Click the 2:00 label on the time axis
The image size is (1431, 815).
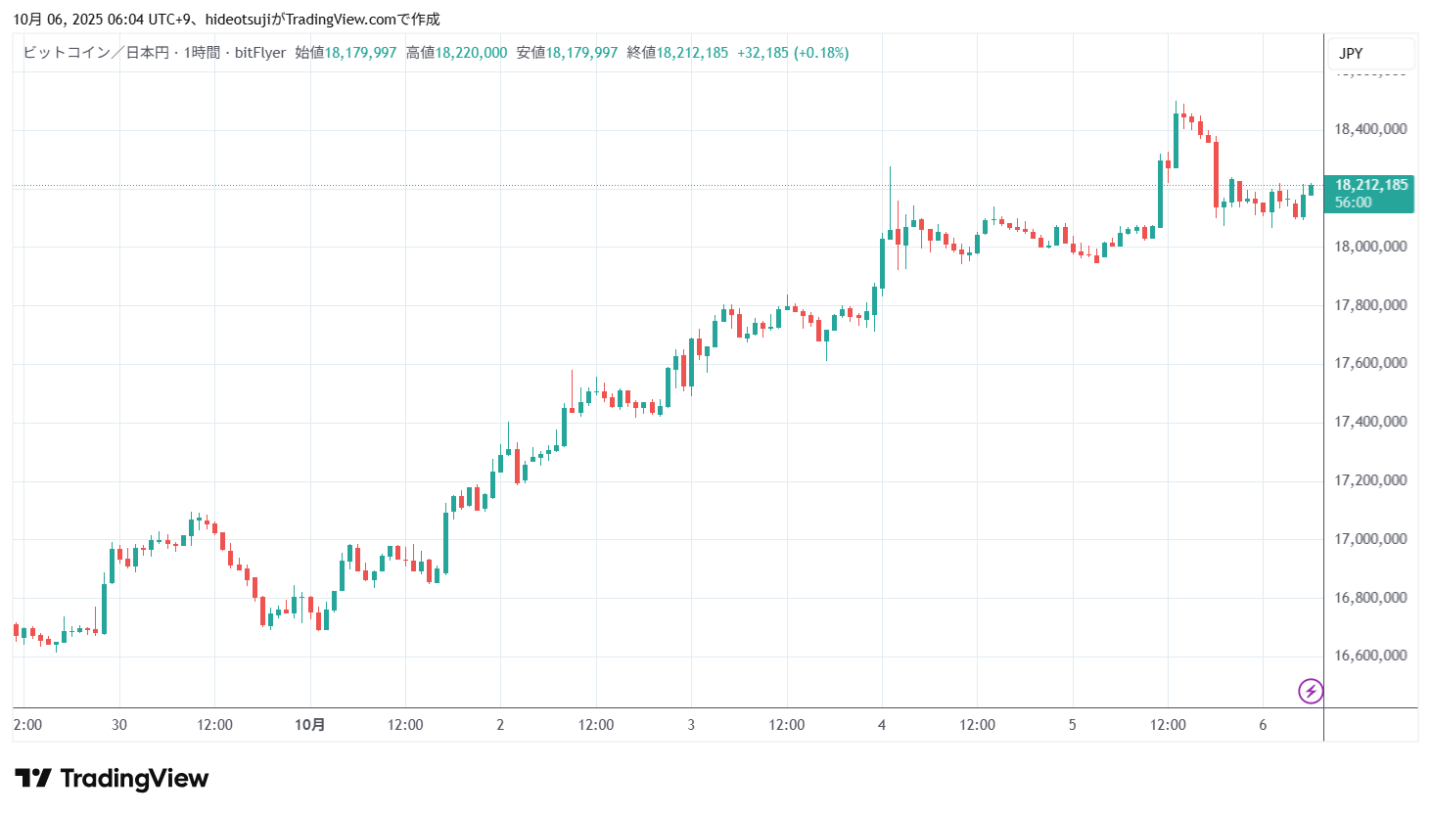(x=27, y=725)
